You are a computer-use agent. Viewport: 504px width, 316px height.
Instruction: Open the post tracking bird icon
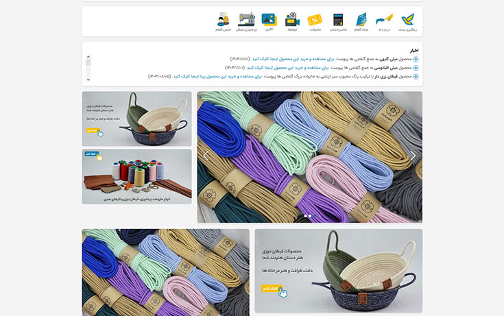pos(407,20)
